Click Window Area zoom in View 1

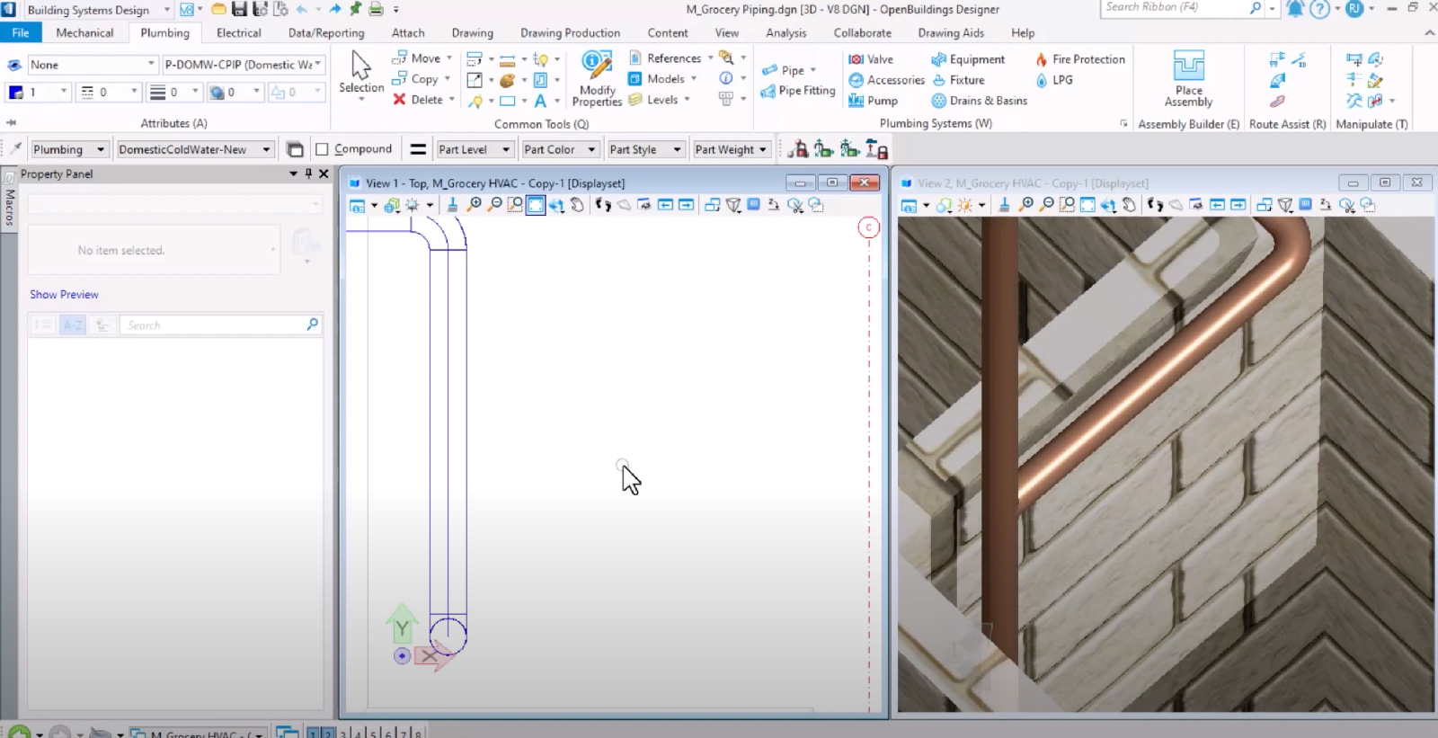point(515,205)
